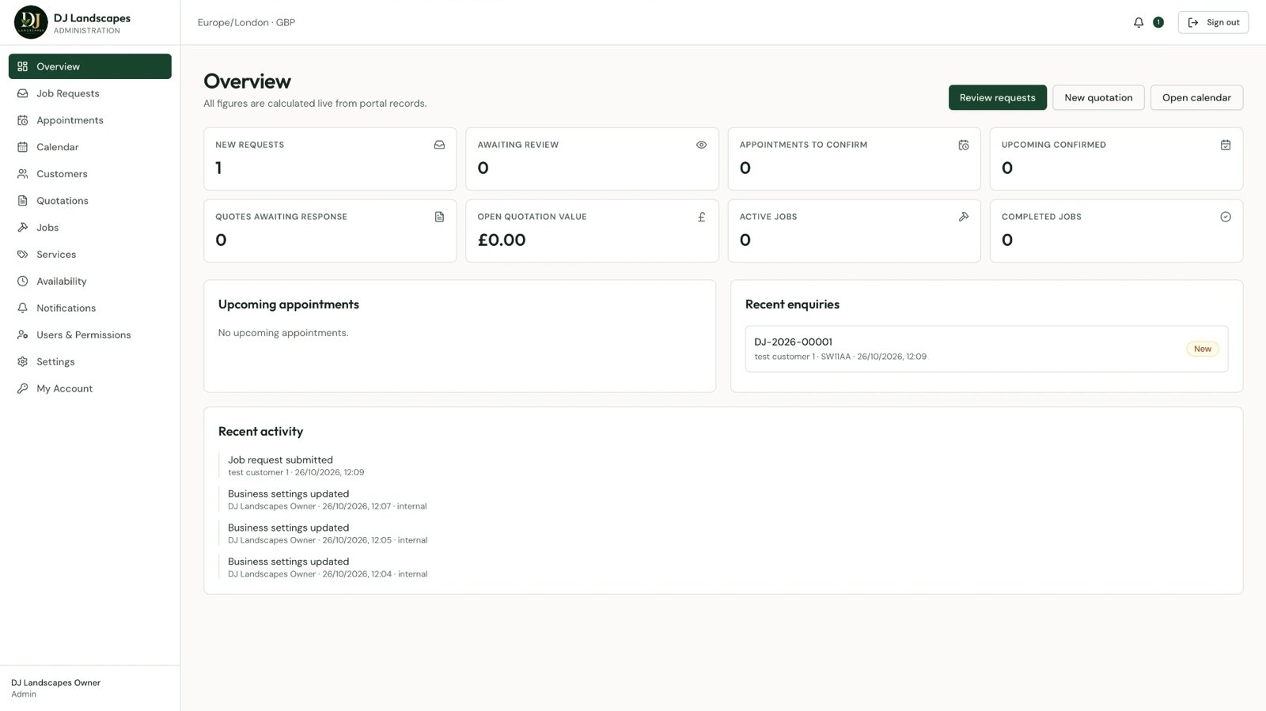Screen dimensions: 1266x711
Task: Open the DJ Landscapes logo
Action: [31, 22]
